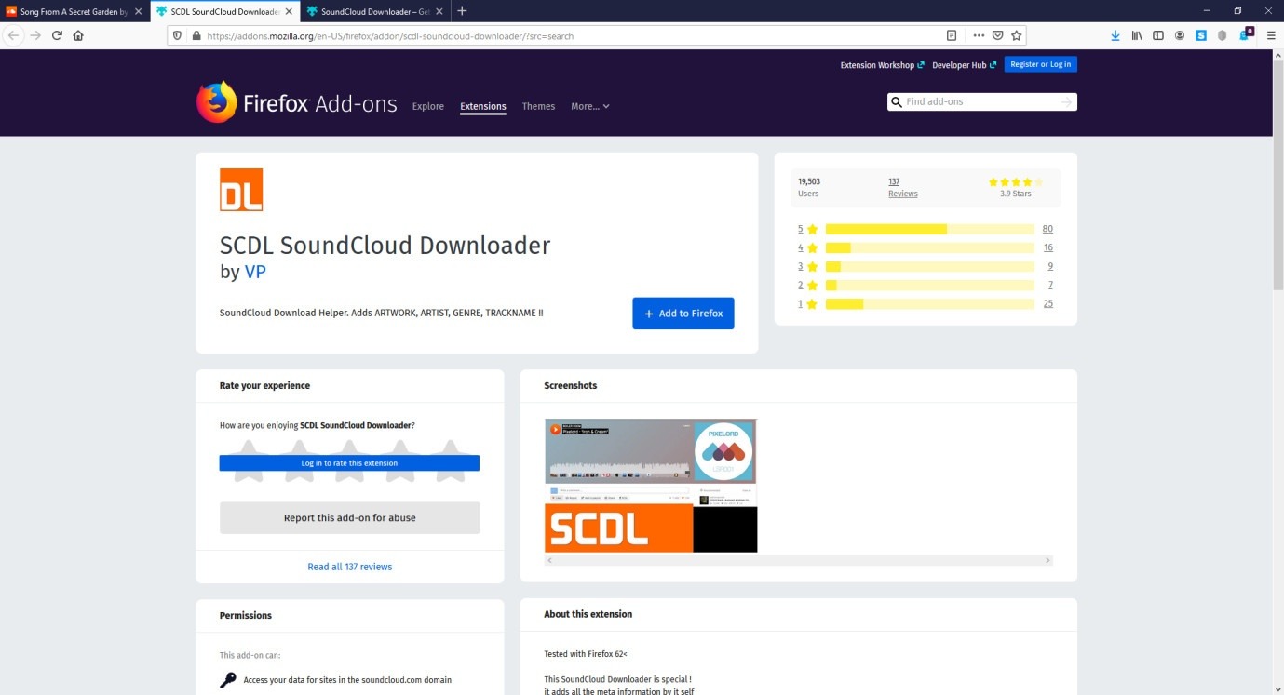
Task: Open the Developer Hub link
Action: click(x=964, y=65)
